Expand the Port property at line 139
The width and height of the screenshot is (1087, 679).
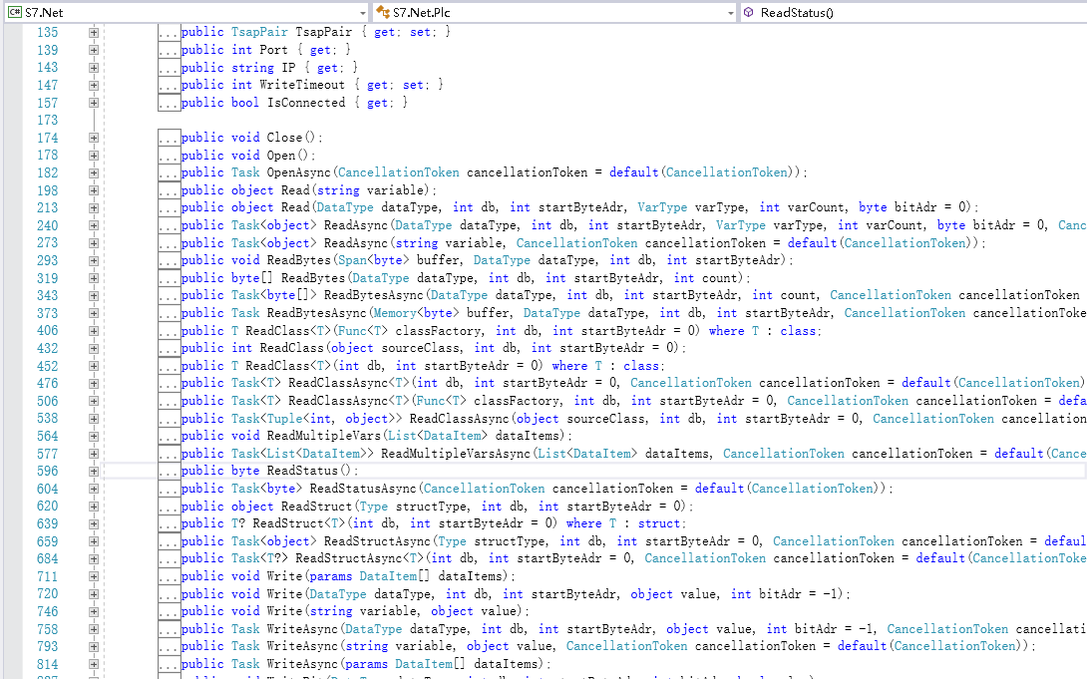click(94, 50)
